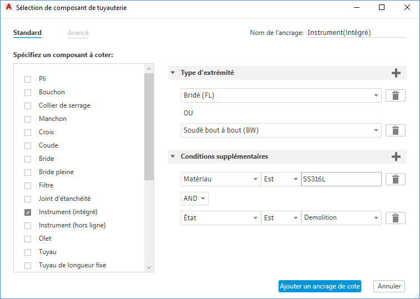Delete the Bridé (FL) end type row
420x299 pixels.
pos(396,95)
